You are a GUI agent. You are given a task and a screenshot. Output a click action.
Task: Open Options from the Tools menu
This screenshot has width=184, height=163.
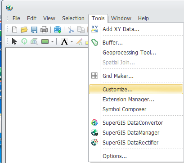[136, 156]
